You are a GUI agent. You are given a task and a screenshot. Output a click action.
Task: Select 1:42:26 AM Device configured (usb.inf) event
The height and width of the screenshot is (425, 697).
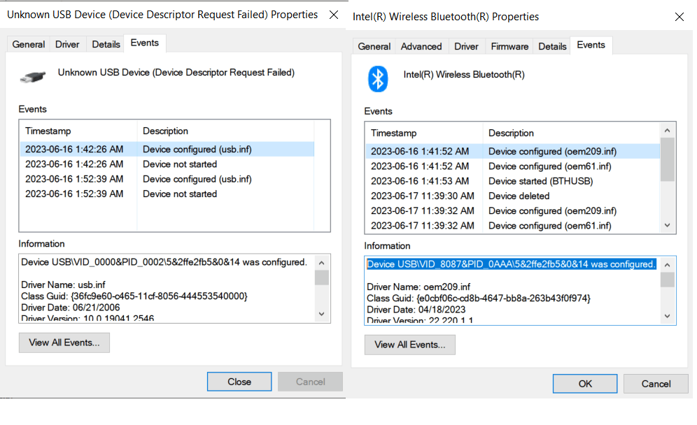[x=167, y=149]
